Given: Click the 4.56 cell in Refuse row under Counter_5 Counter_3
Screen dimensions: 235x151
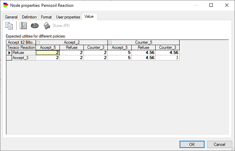Looking at the screenshot, I should point(167,53).
